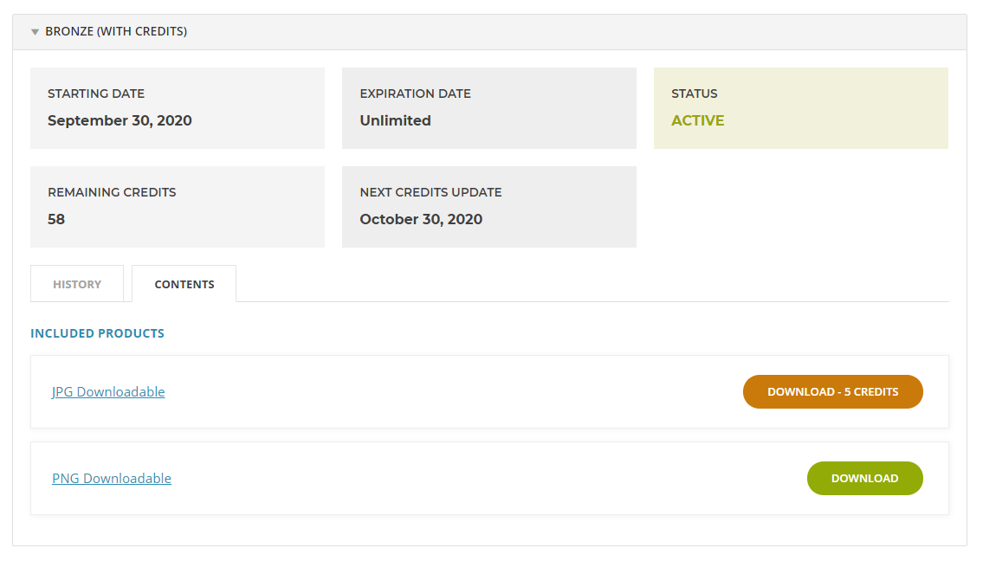Open the PNG Downloadable product link
The width and height of the screenshot is (983, 561).
point(112,478)
